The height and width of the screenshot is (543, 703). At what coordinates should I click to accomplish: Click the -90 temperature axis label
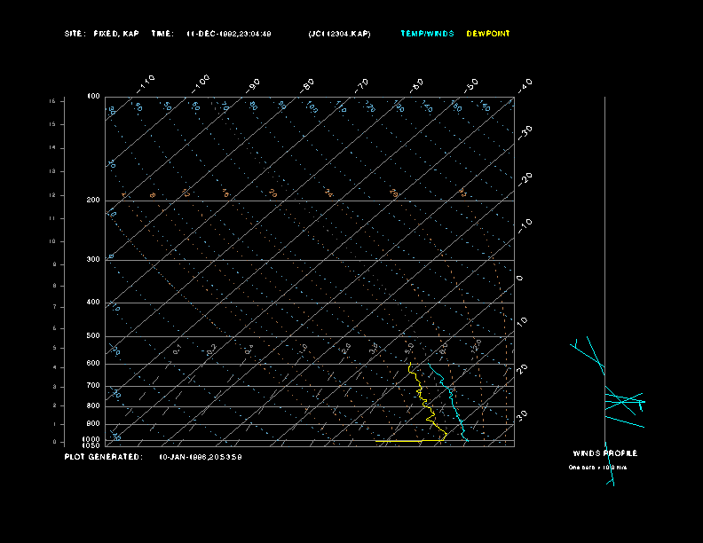[x=252, y=85]
